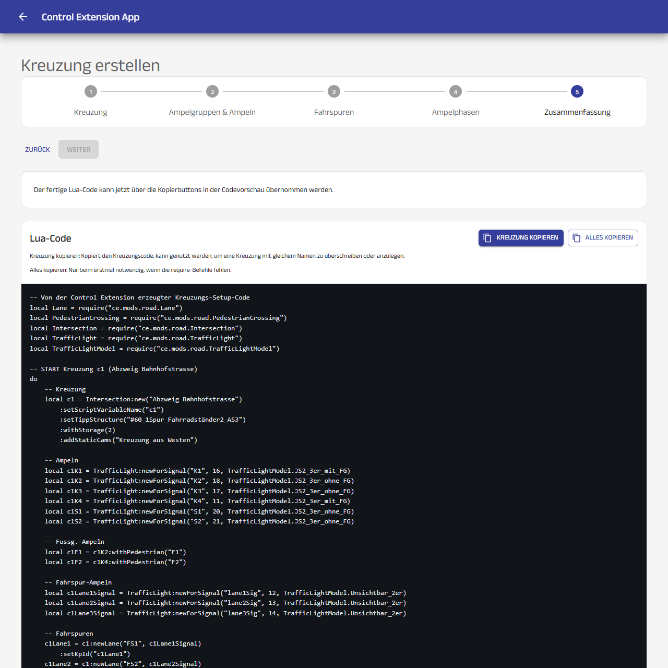
Task: Click the ':addStaticCams' code line
Action: coord(128,440)
